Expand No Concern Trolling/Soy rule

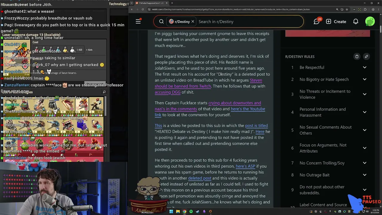point(364,163)
